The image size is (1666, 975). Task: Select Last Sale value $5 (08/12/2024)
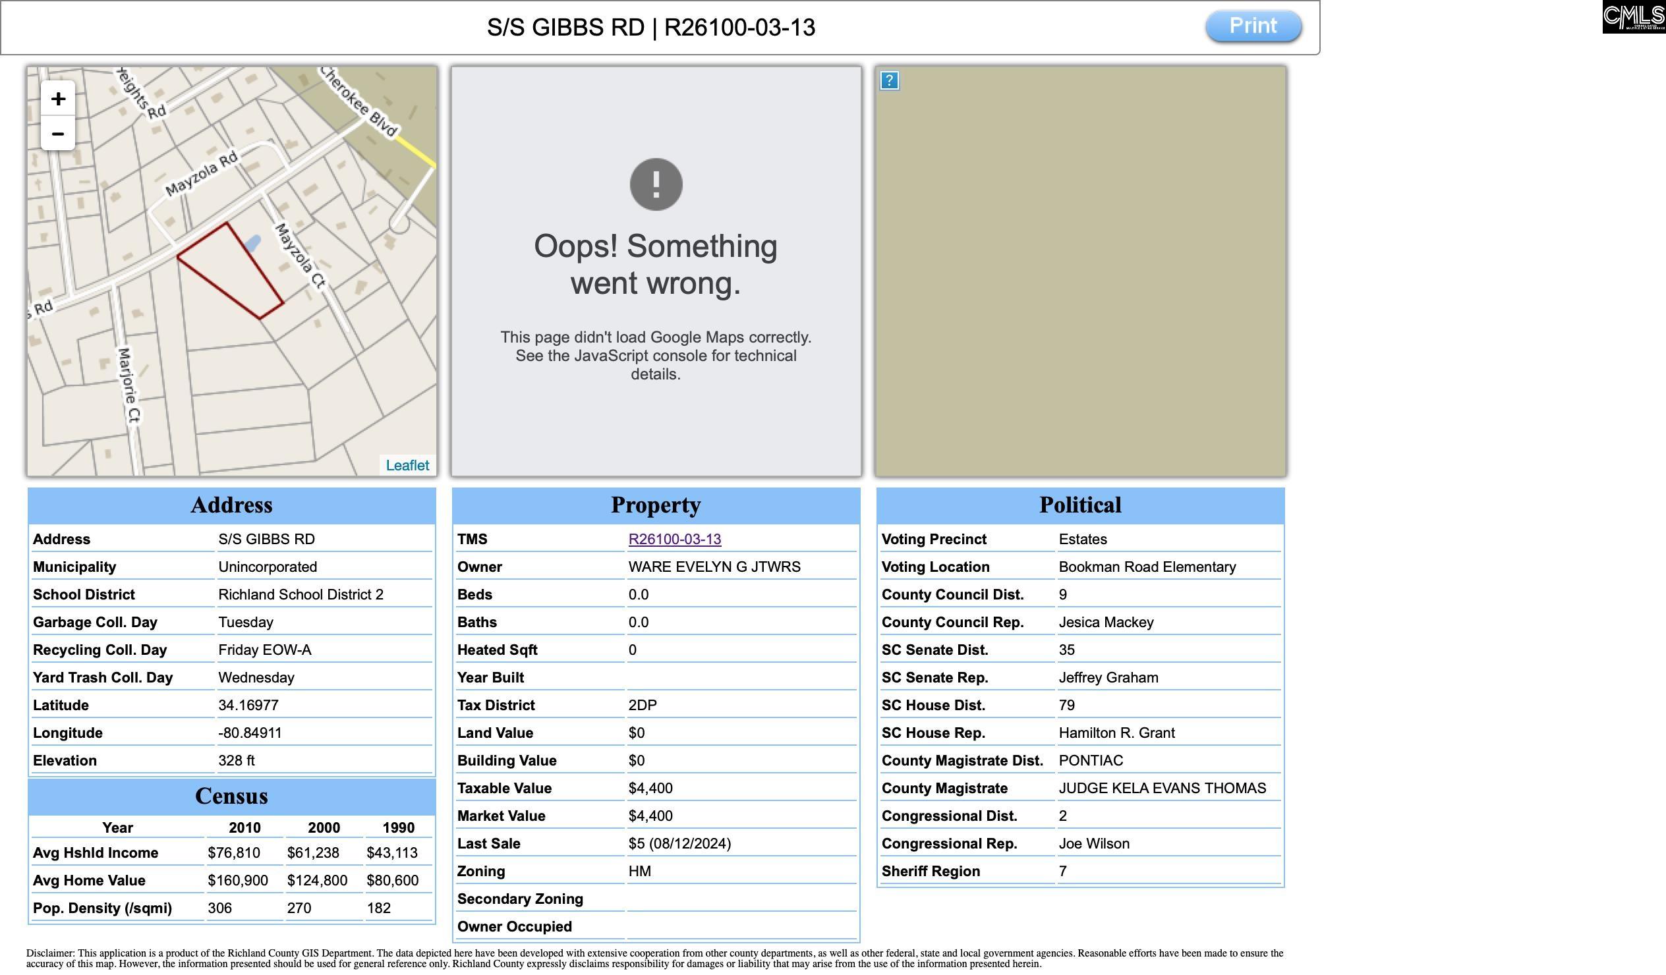pos(679,844)
